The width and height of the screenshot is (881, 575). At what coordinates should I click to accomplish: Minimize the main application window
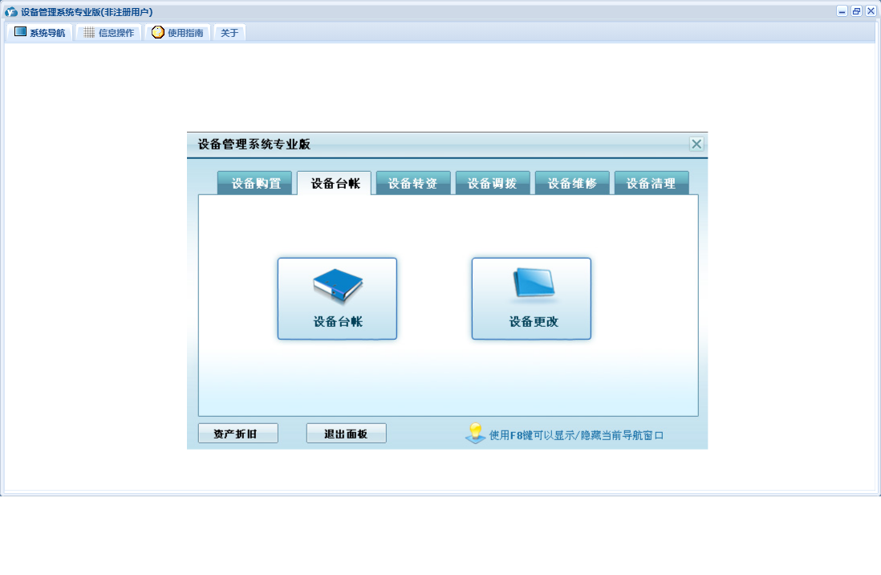coord(842,11)
